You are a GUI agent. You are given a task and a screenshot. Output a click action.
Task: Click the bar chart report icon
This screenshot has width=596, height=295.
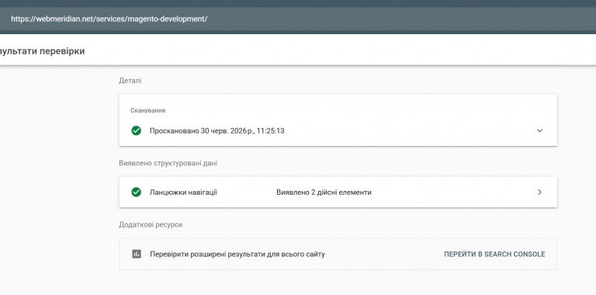[x=137, y=254]
